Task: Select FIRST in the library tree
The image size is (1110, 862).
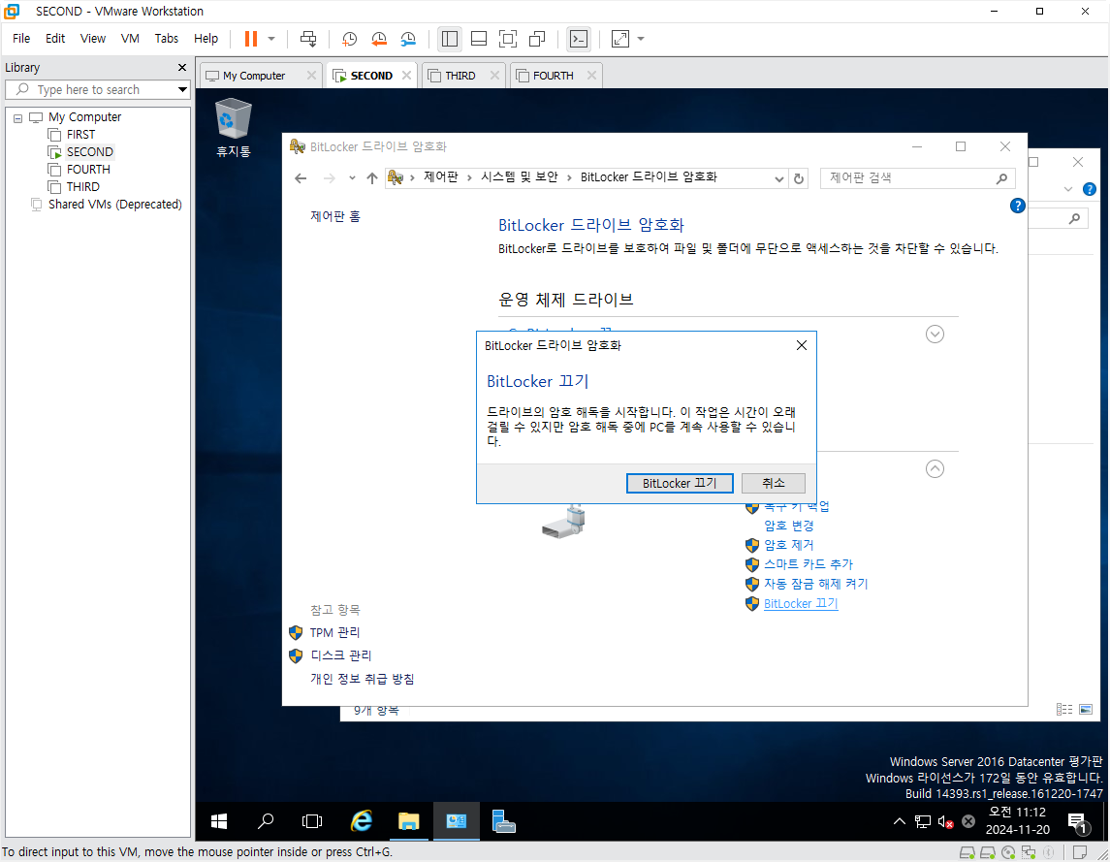Action: tap(80, 135)
